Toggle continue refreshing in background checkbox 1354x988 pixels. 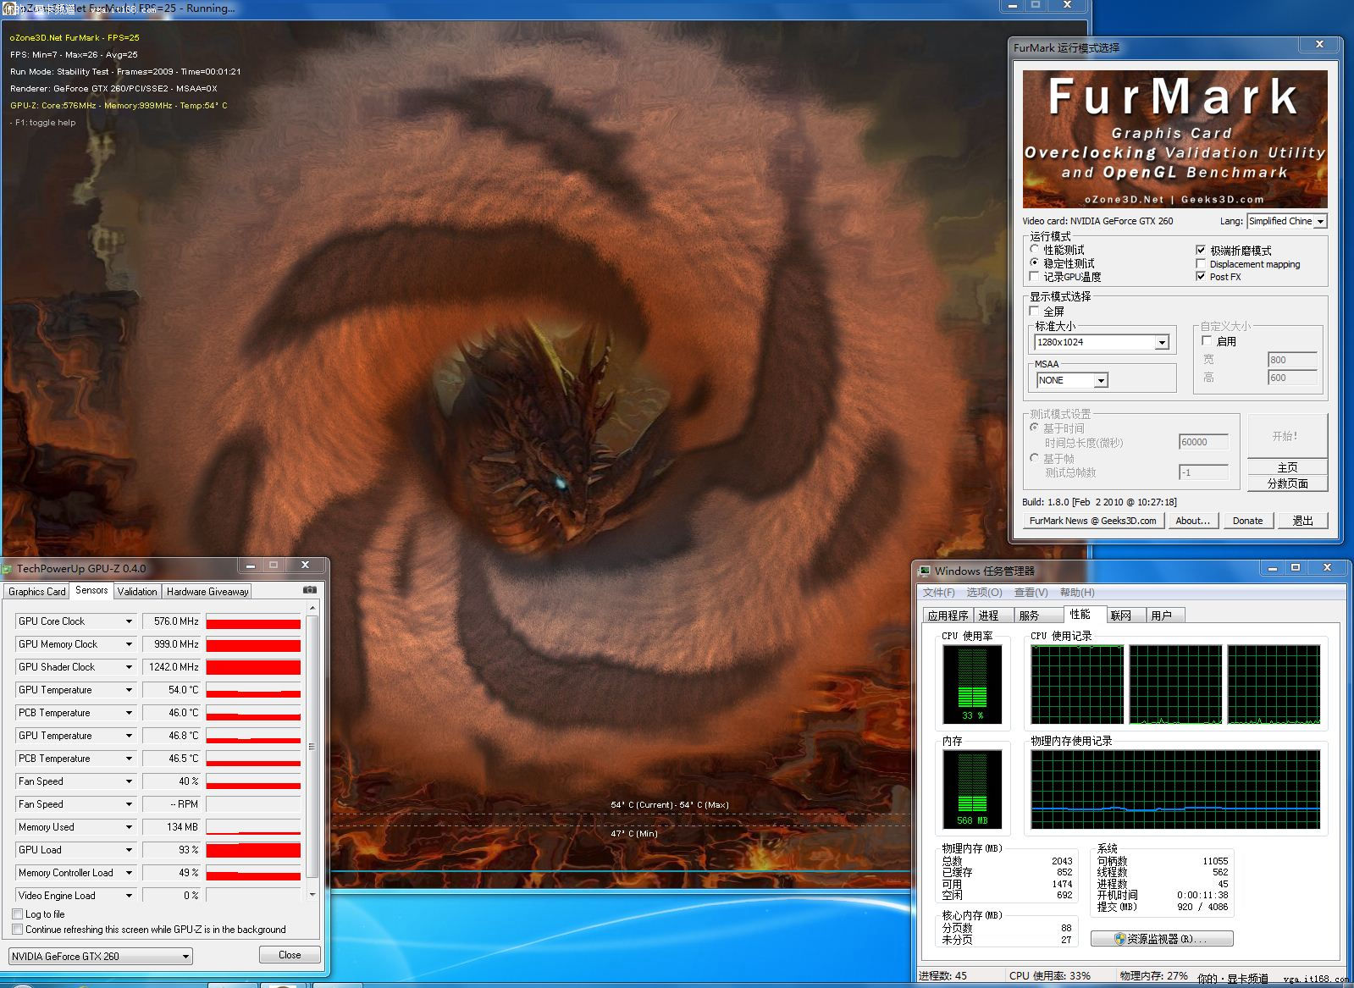tap(17, 930)
